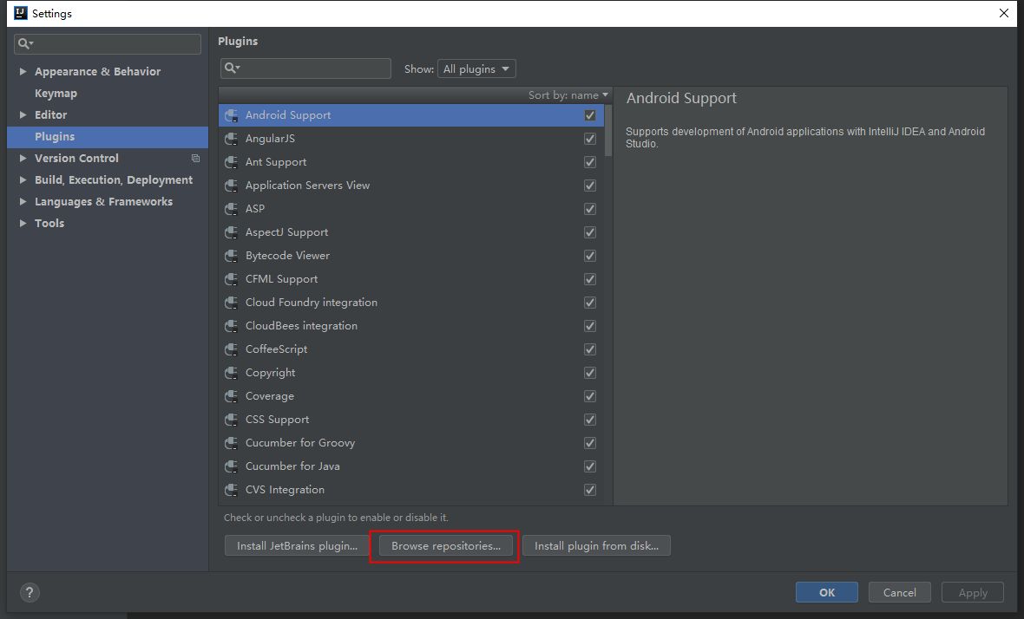The width and height of the screenshot is (1024, 619).
Task: Click the IntelliJ logo in the title bar
Action: 21,13
